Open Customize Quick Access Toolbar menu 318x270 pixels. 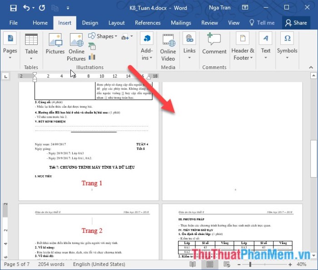68,8
